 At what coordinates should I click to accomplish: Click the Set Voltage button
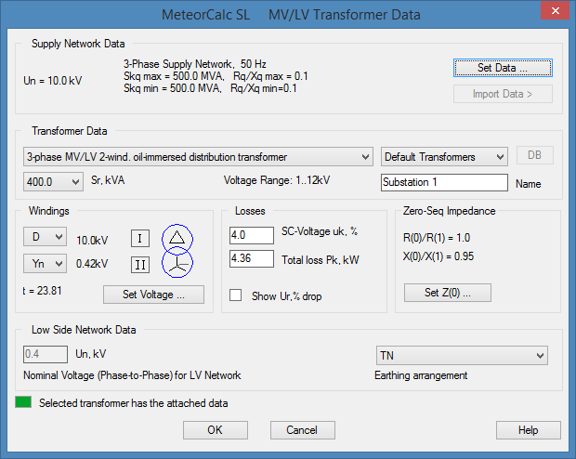click(x=153, y=295)
